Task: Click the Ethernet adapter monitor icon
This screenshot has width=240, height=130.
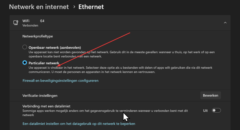Action: (16, 23)
